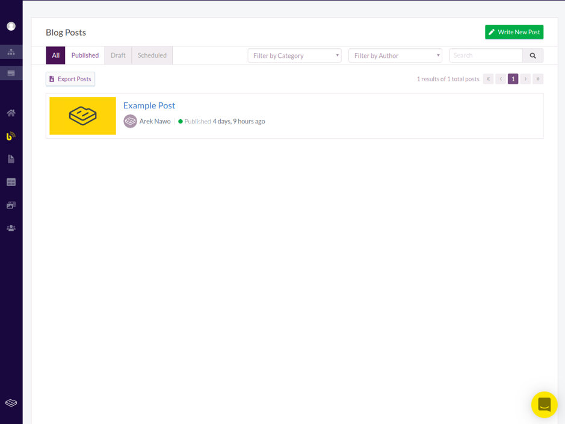Open the members section via the users icon

pos(11,228)
